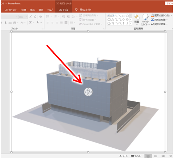
Task: Apply numbered list
Action: tap(55, 17)
